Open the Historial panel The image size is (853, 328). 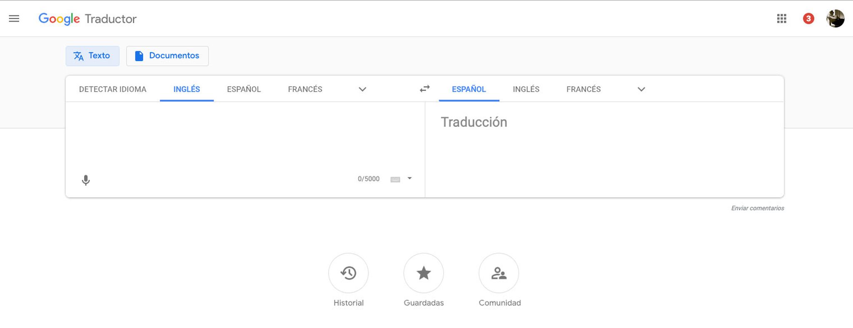click(348, 273)
